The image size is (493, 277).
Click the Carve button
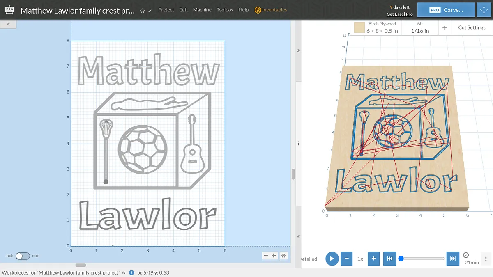446,10
